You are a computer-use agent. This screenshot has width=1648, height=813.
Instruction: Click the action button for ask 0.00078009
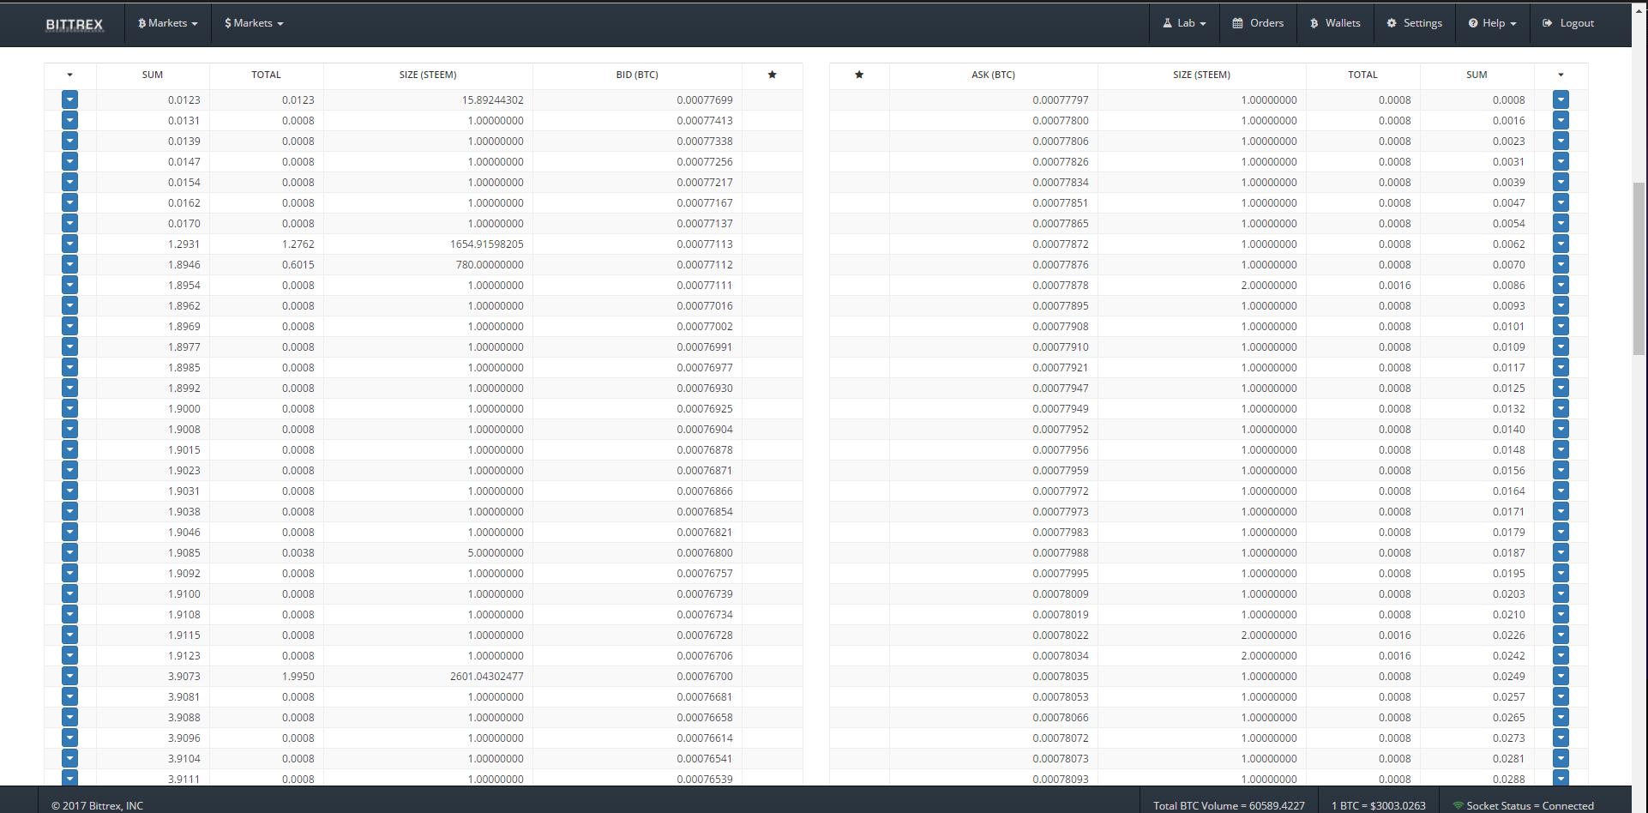(x=1561, y=593)
